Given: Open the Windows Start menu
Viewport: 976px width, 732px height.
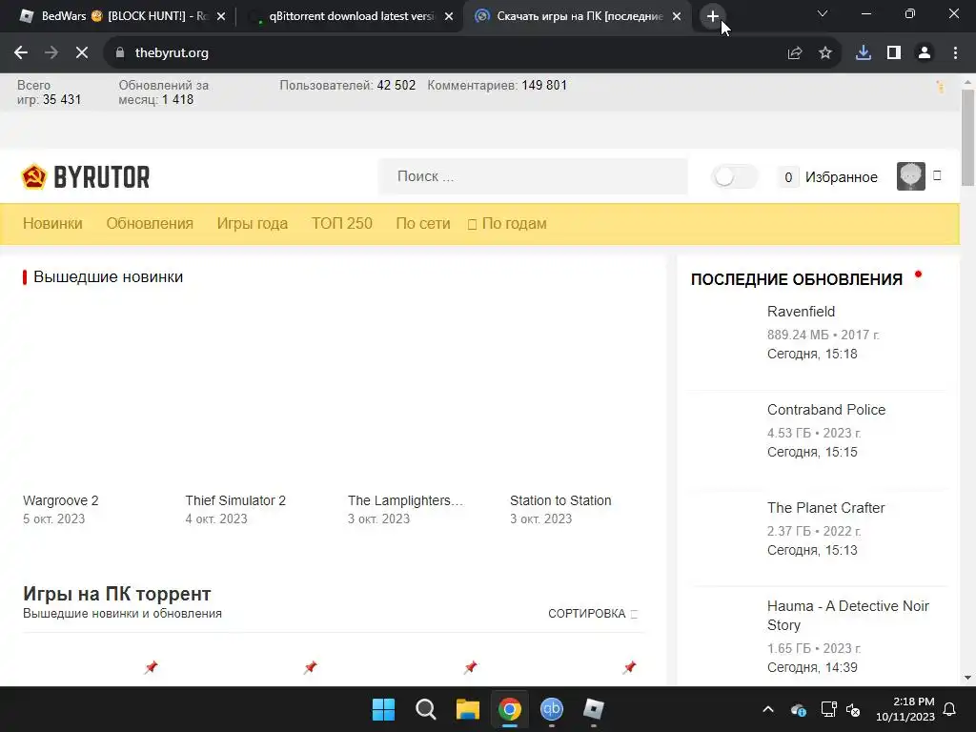Looking at the screenshot, I should (x=383, y=709).
